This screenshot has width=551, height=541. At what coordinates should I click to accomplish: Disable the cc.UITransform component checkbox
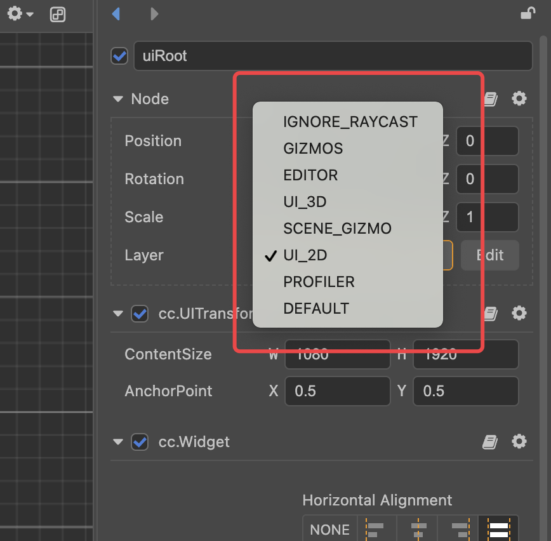(x=139, y=314)
